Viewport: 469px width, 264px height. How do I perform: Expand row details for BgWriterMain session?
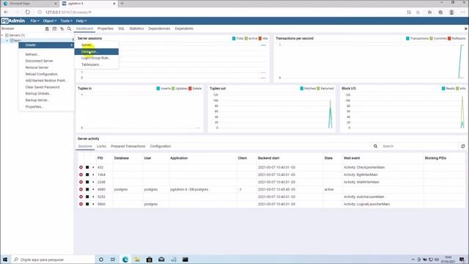click(x=93, y=175)
